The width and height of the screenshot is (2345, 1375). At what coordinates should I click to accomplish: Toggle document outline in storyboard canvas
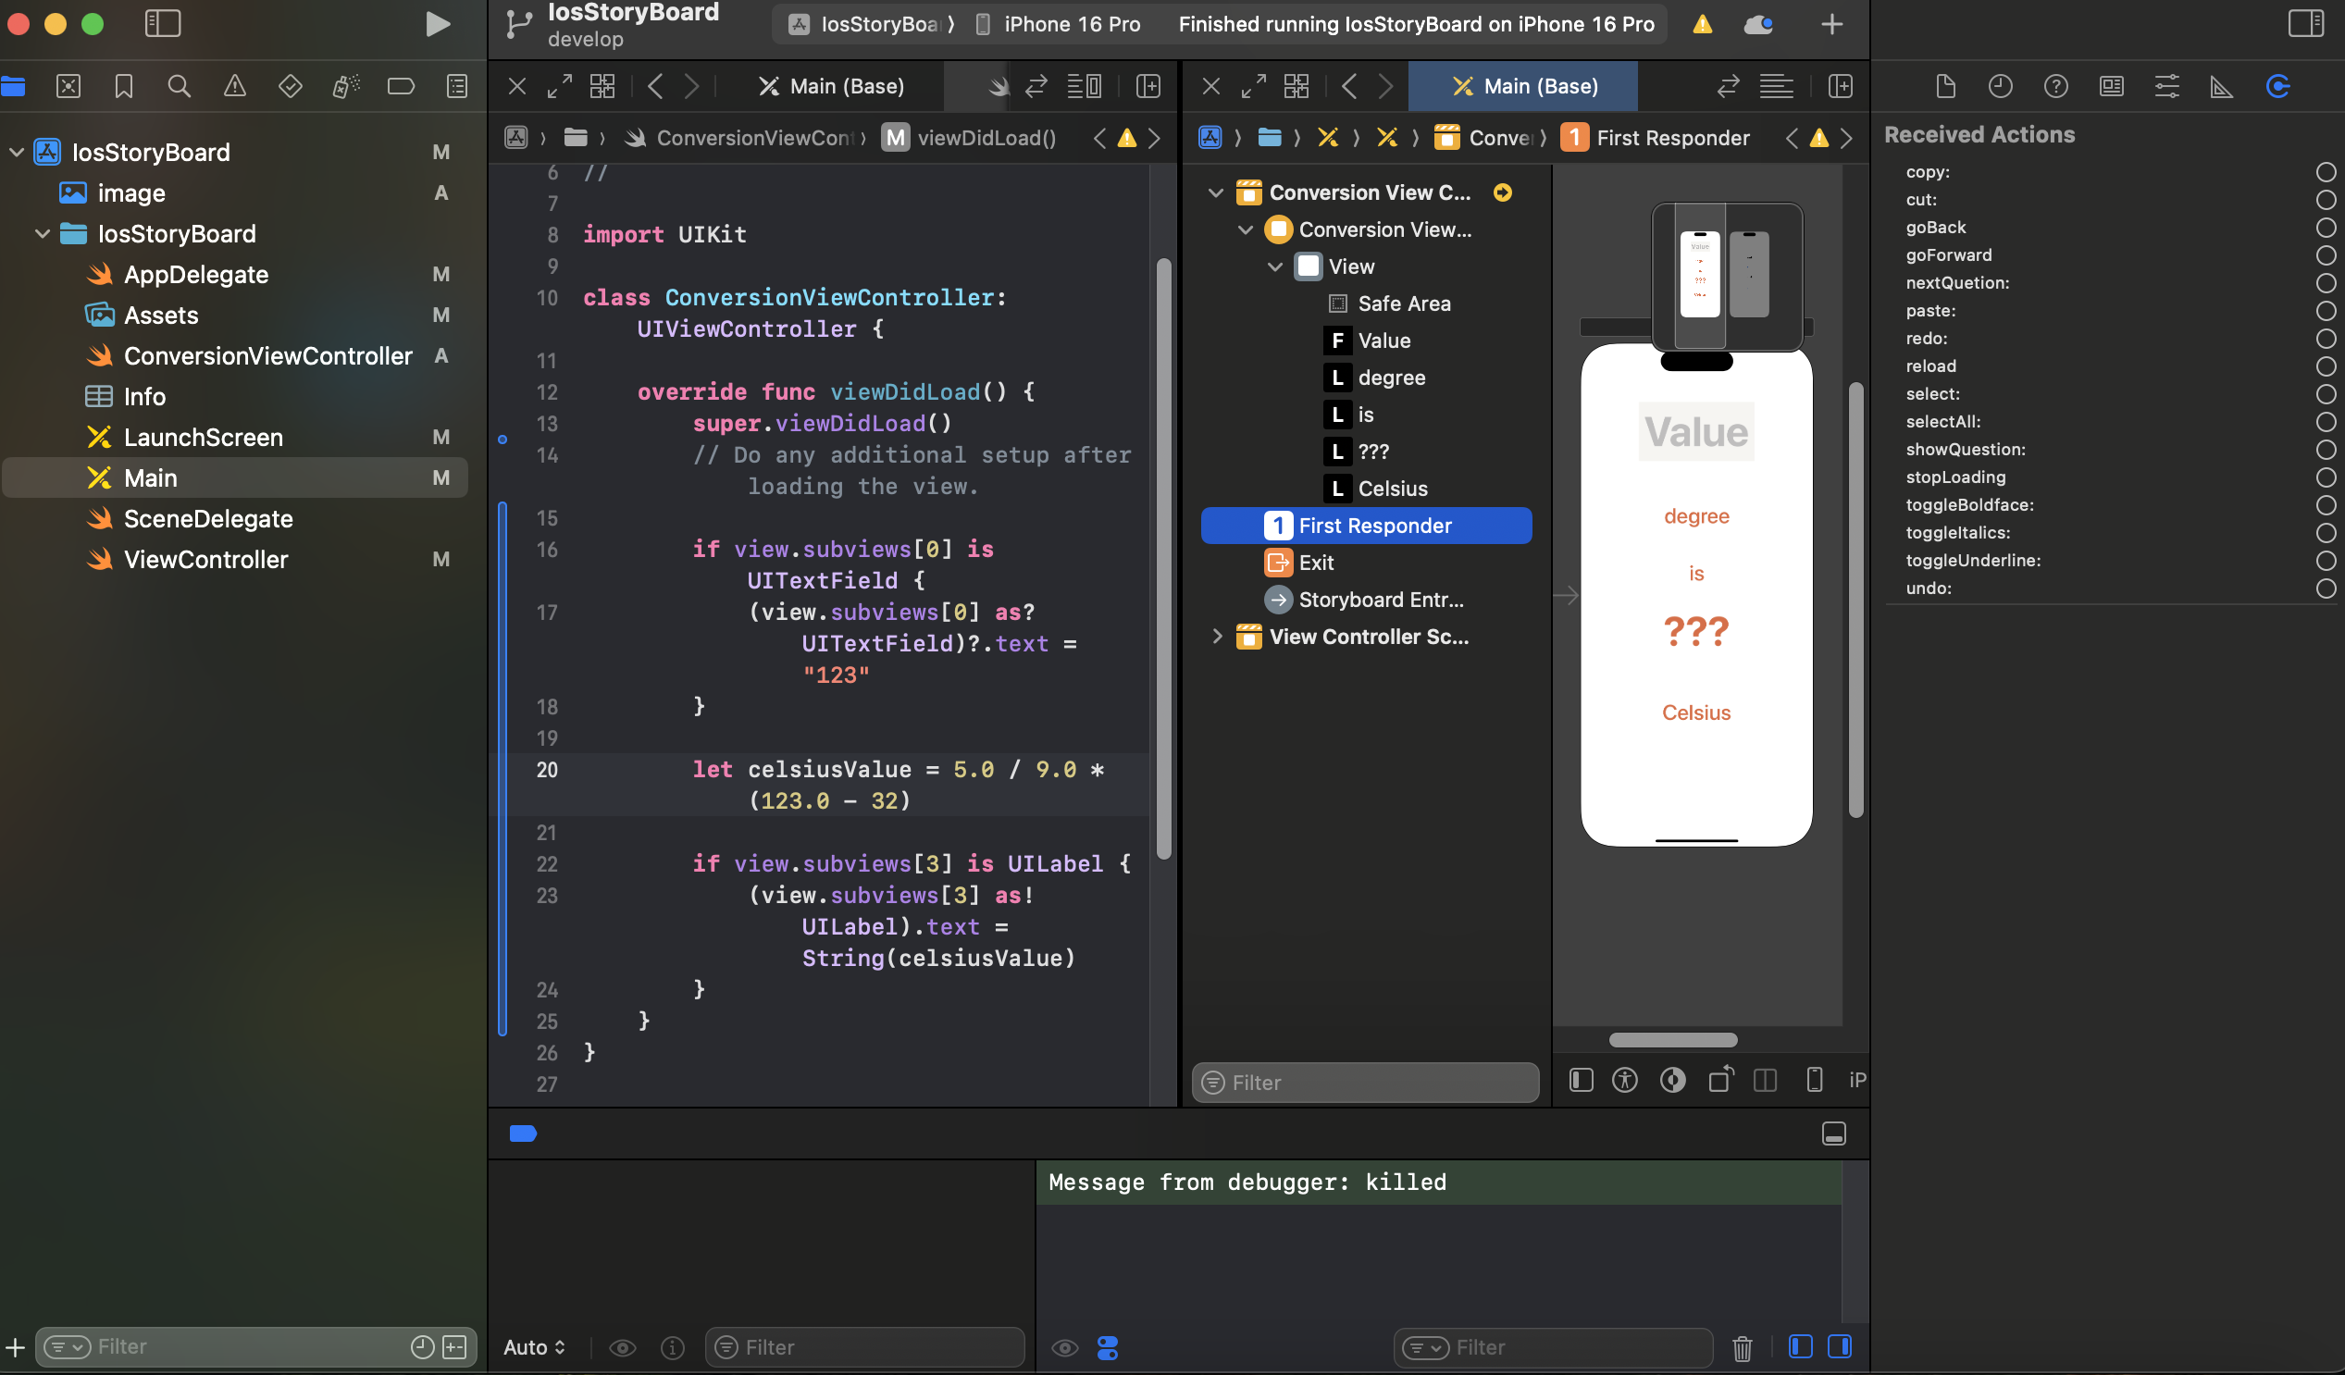1581,1079
